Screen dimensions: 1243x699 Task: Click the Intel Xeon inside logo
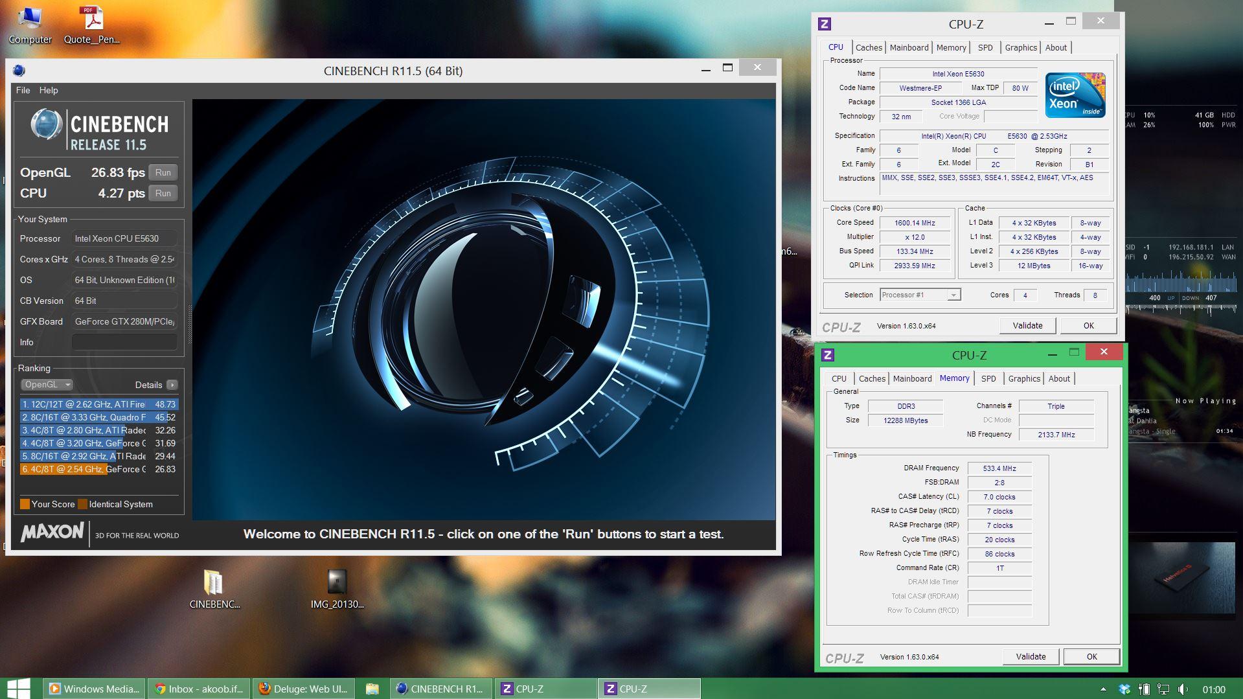(1075, 95)
